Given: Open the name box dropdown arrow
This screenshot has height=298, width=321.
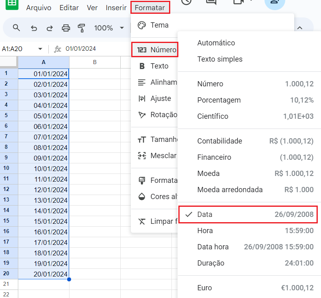Looking at the screenshot, I should click(40, 49).
